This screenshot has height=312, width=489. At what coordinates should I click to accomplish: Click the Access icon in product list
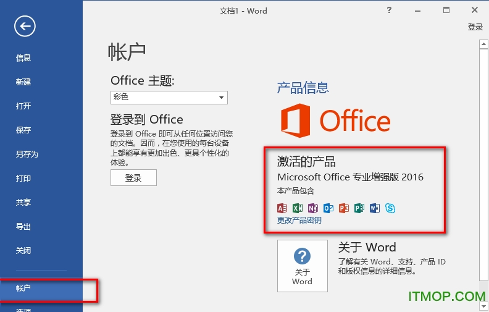click(x=282, y=208)
